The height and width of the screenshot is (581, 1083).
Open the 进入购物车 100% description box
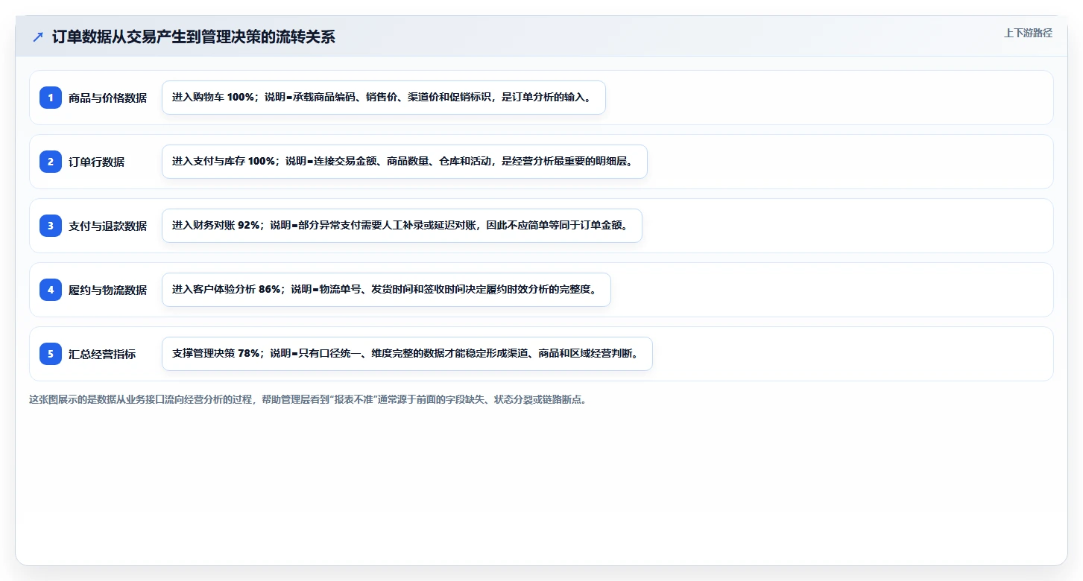pyautogui.click(x=384, y=98)
